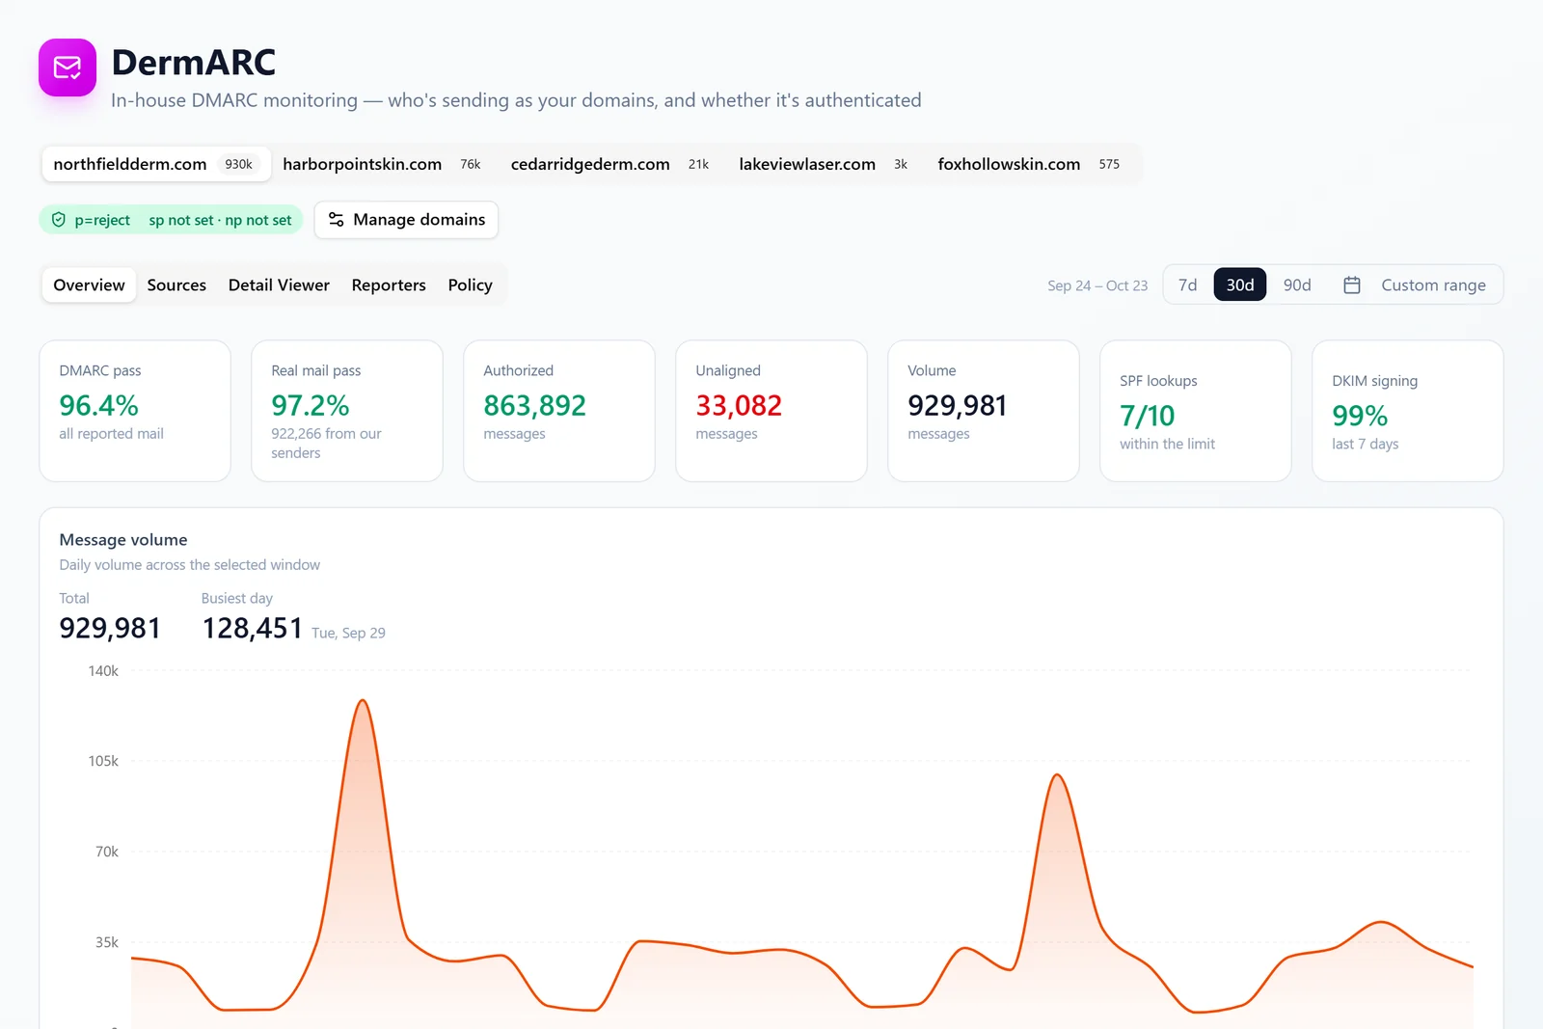Click the SPF lookups 7/10 card

coord(1196,411)
